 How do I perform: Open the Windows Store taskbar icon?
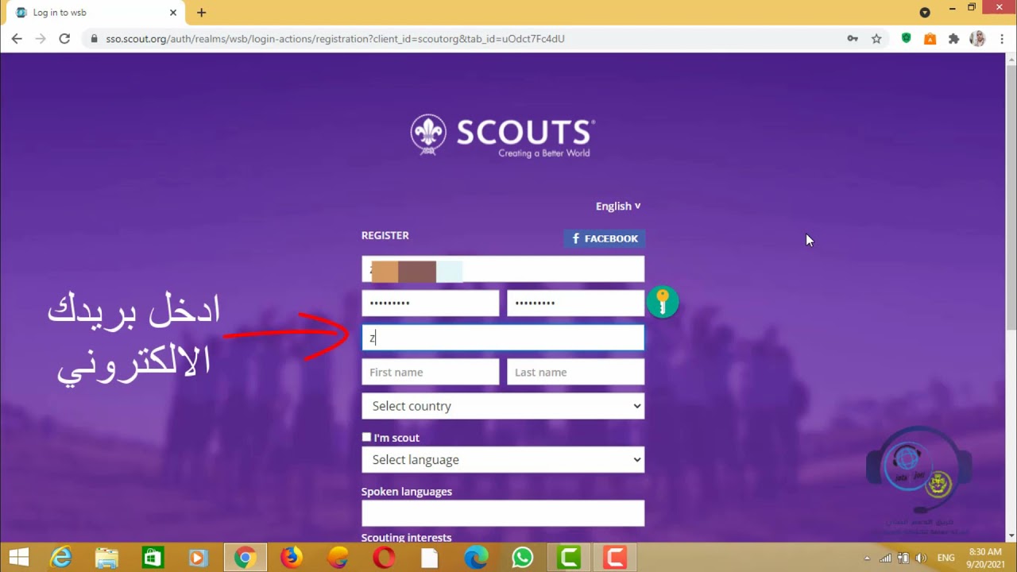[152, 558]
